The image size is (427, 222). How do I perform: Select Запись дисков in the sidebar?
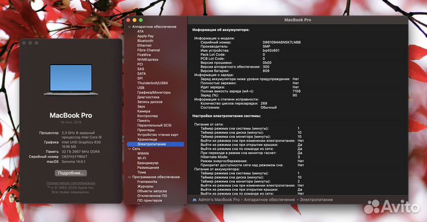150,102
